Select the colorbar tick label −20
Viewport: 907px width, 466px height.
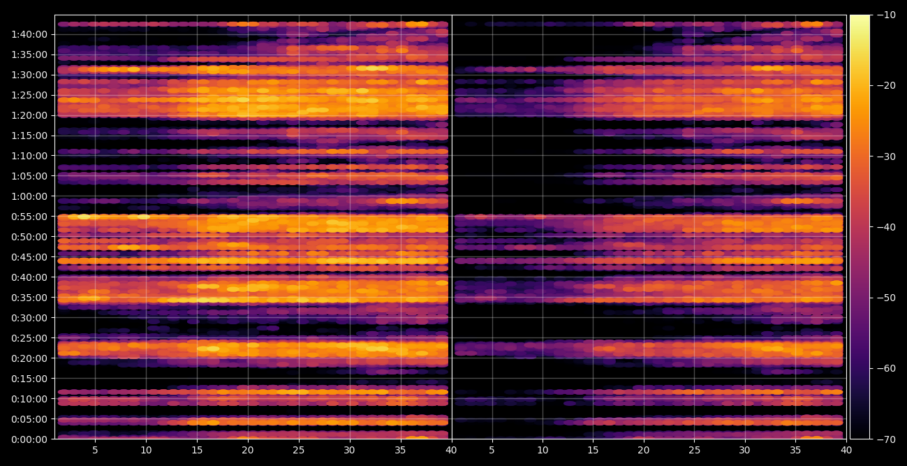click(x=887, y=85)
